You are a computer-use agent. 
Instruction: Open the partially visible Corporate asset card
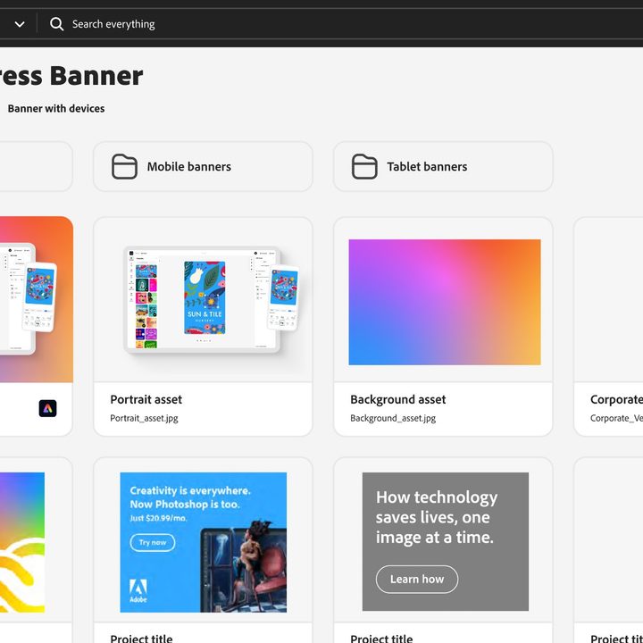tap(608, 327)
